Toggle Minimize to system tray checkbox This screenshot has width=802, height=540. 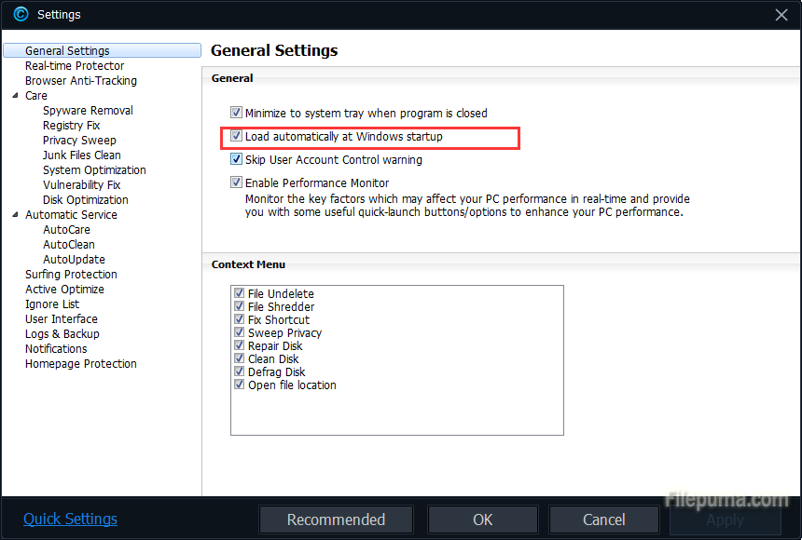pyautogui.click(x=237, y=114)
